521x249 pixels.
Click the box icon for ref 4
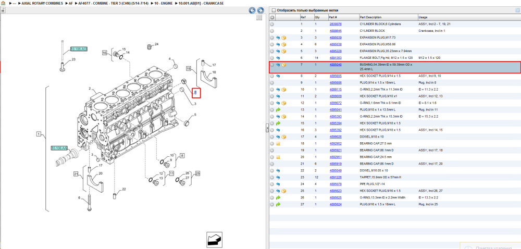(284, 44)
